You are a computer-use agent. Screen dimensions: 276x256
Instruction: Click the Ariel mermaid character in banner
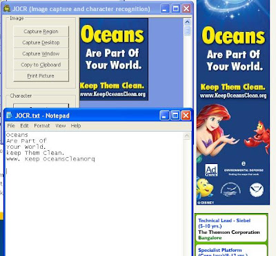(x=215, y=131)
